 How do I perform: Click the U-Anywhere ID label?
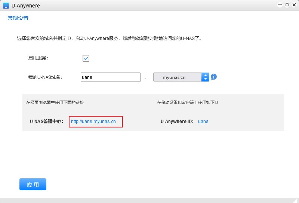(x=177, y=122)
